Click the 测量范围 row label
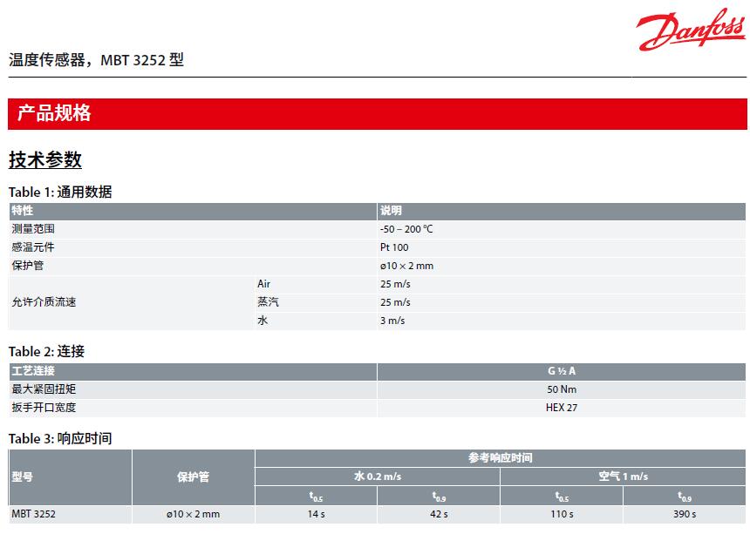 [33, 229]
